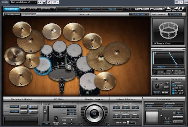Viewport: 188px width, 127px height.
Task: Enable the Random humanize checkbox
Action: pos(173,83)
